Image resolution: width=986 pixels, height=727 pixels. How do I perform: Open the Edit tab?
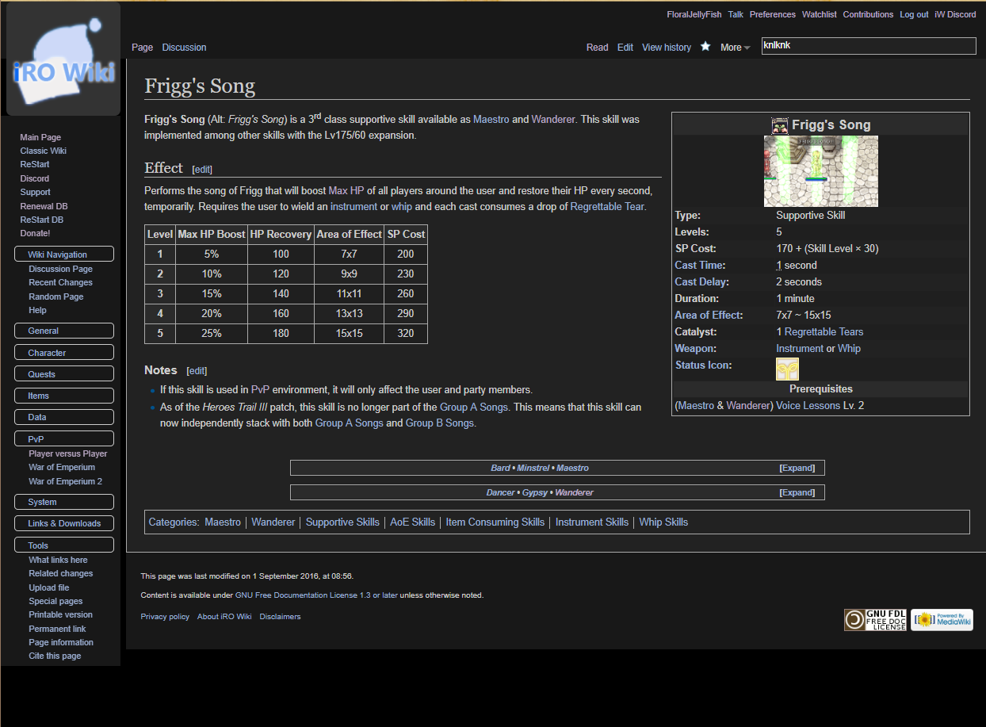(x=625, y=48)
